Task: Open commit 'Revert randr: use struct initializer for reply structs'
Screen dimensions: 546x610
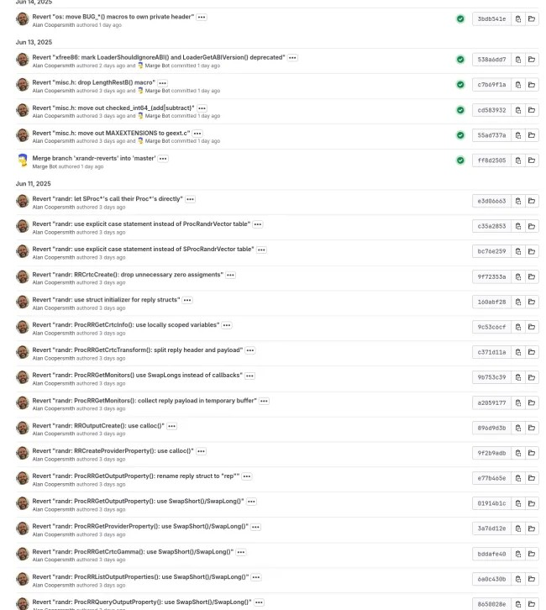Action: pyautogui.click(x=106, y=300)
